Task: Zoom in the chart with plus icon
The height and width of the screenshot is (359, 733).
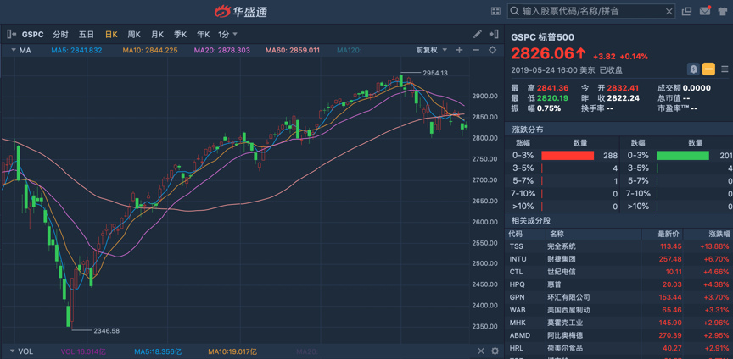Action: [x=460, y=50]
